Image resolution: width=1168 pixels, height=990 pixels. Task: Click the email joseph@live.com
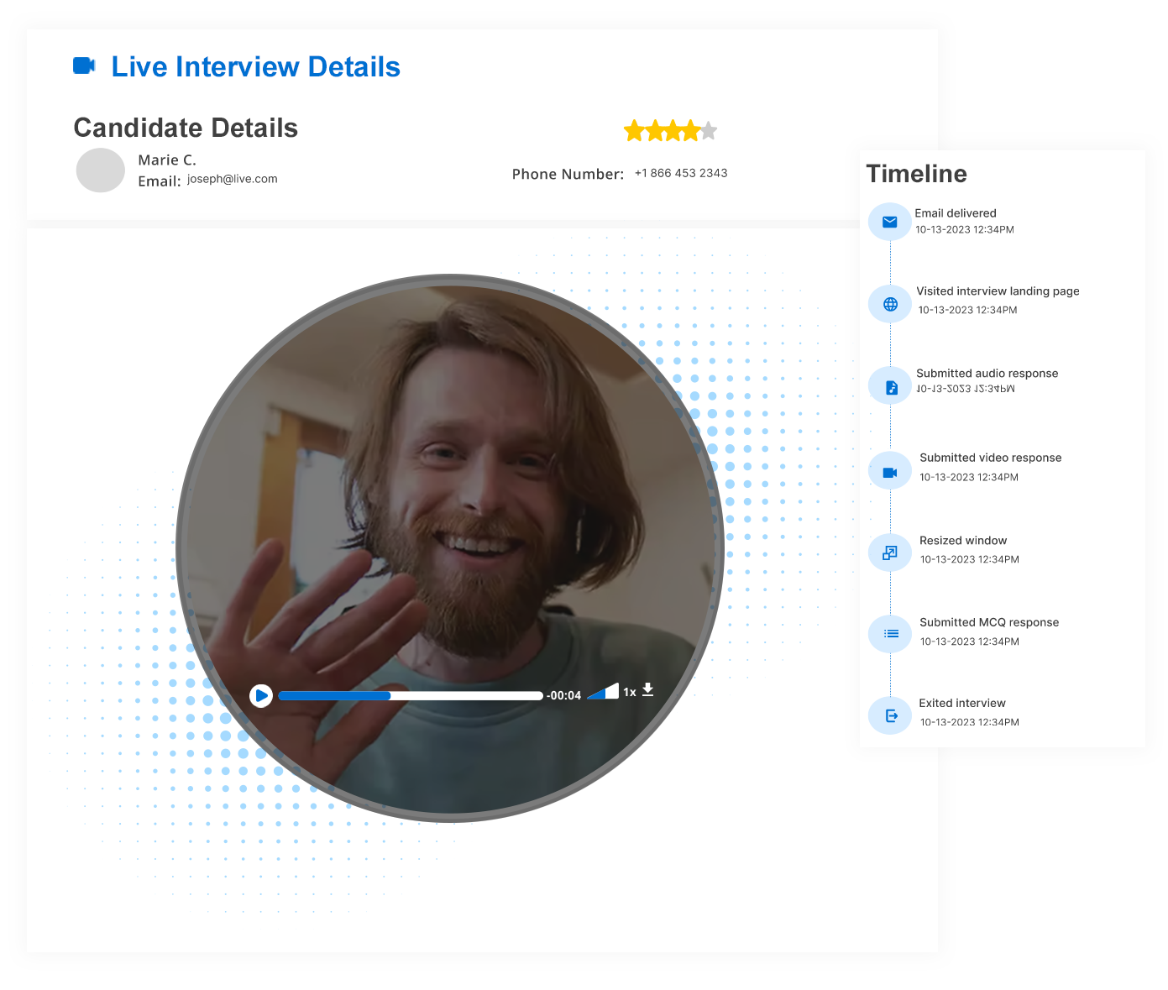coord(233,179)
